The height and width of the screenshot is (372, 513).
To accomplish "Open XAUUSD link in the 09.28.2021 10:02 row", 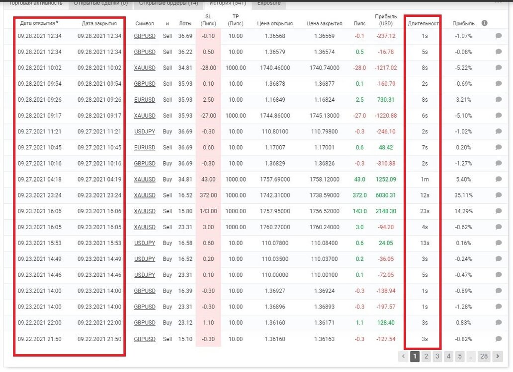I will 145,68.
